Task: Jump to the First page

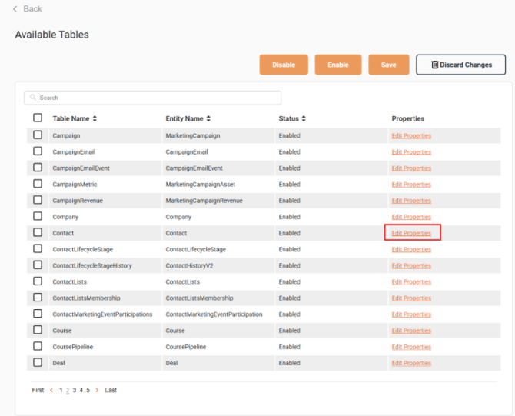Action: pos(38,391)
